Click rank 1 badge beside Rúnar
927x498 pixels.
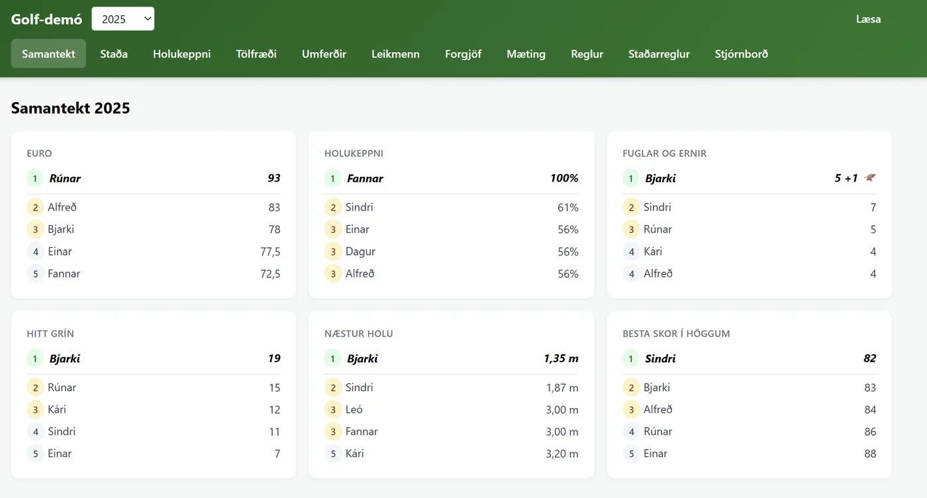35,178
